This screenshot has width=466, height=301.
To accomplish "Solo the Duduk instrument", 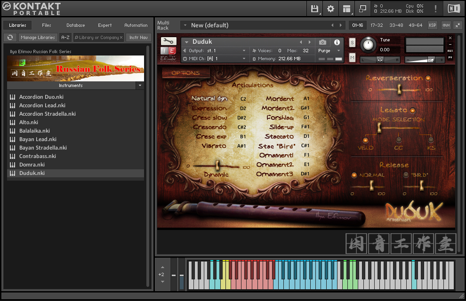I will 352,42.
